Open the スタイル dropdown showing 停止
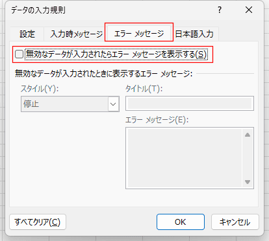 pyautogui.click(x=70, y=104)
